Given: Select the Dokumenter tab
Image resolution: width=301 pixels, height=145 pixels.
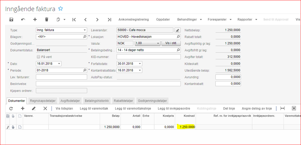Looking at the screenshot, I should click(17, 101).
